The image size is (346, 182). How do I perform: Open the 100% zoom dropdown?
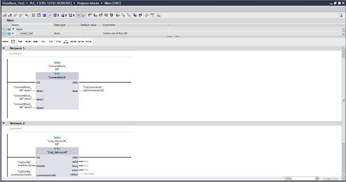[317, 178]
